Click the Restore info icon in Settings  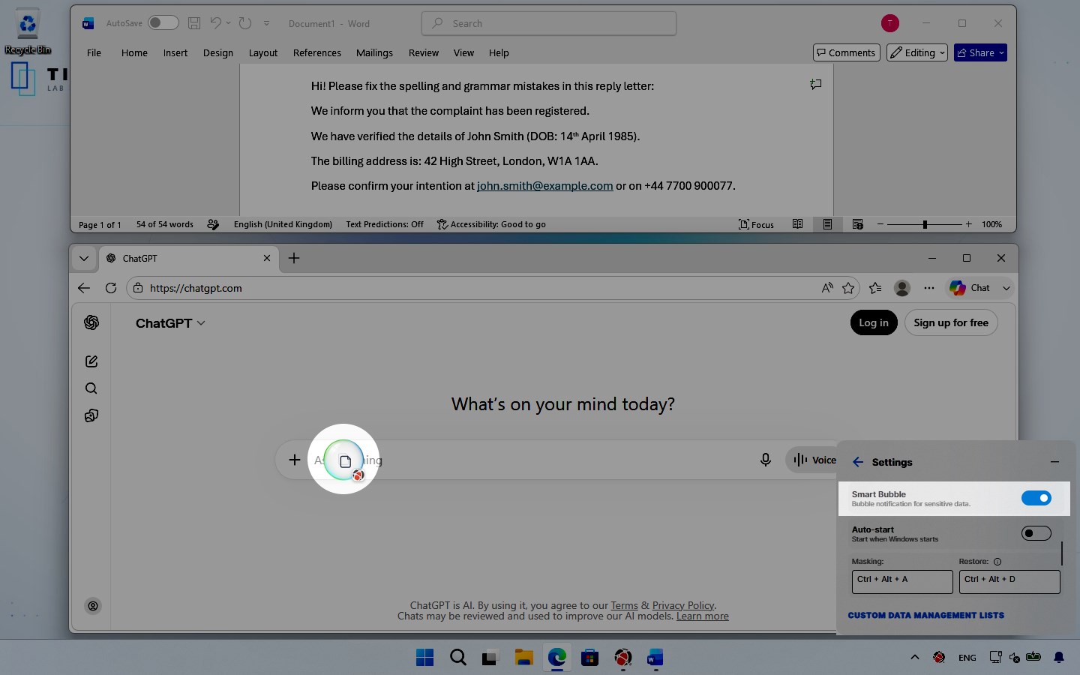point(997,562)
